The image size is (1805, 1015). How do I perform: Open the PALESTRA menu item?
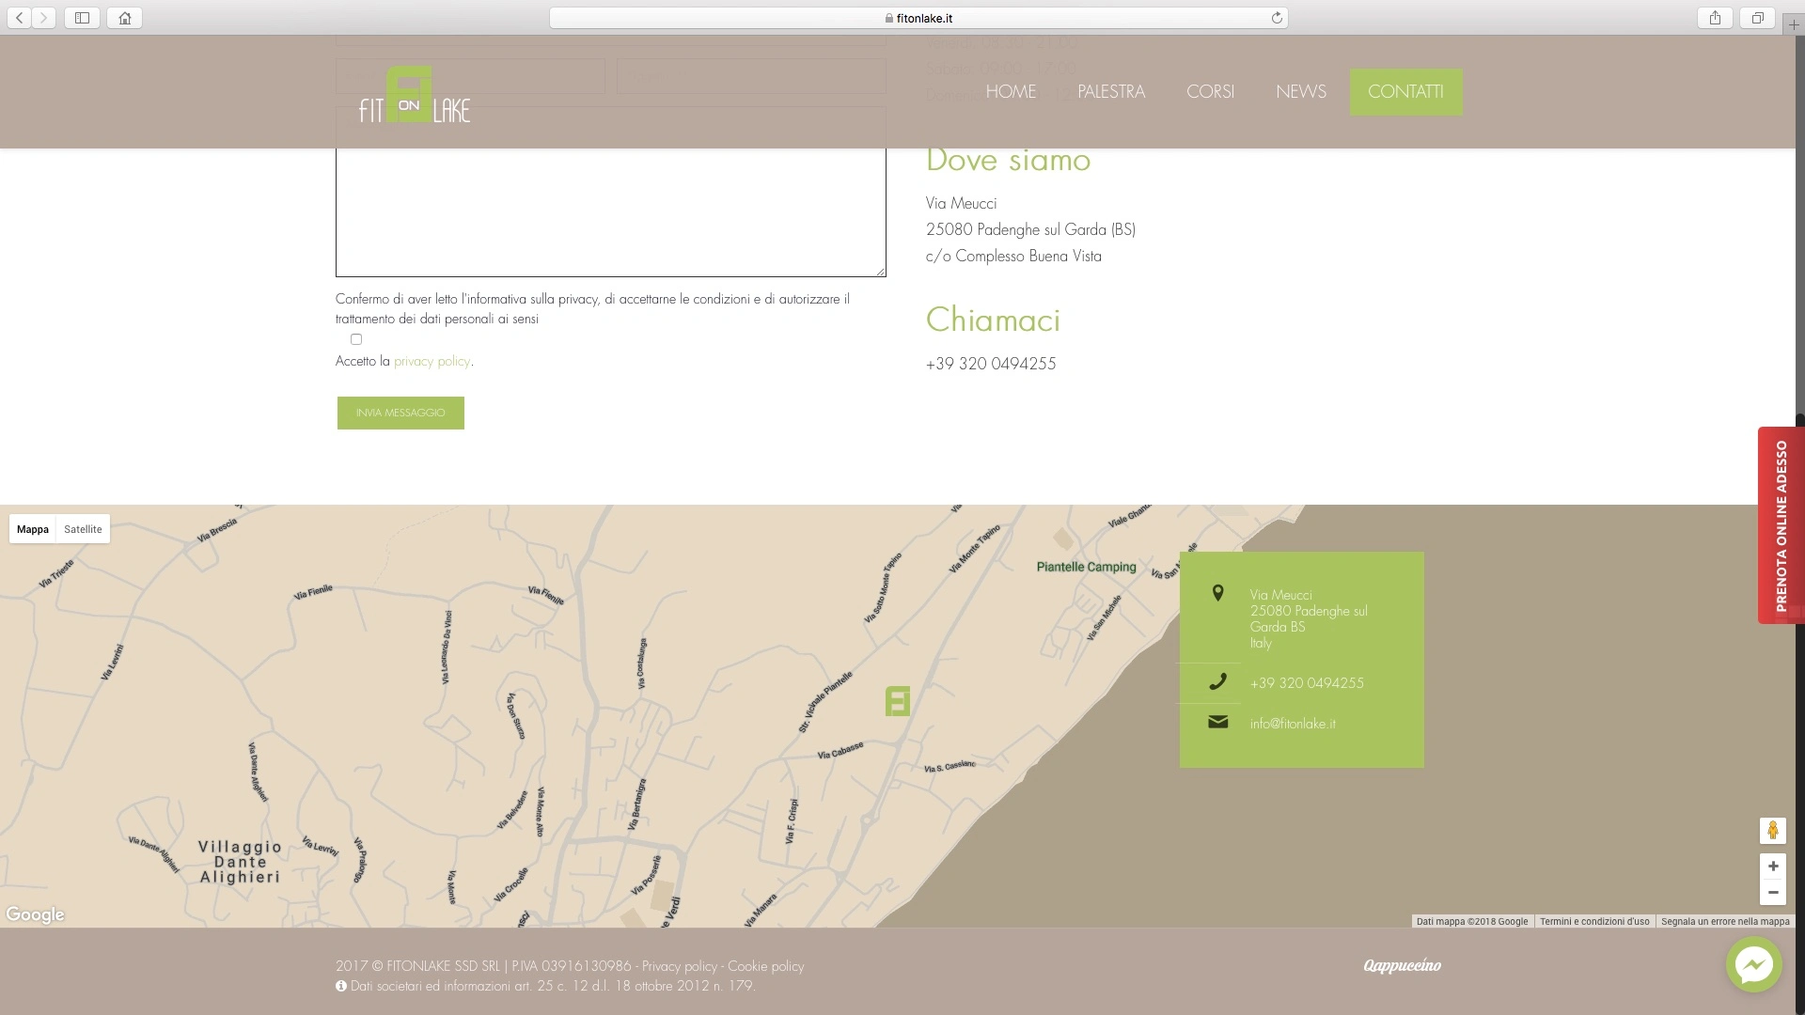pyautogui.click(x=1111, y=92)
